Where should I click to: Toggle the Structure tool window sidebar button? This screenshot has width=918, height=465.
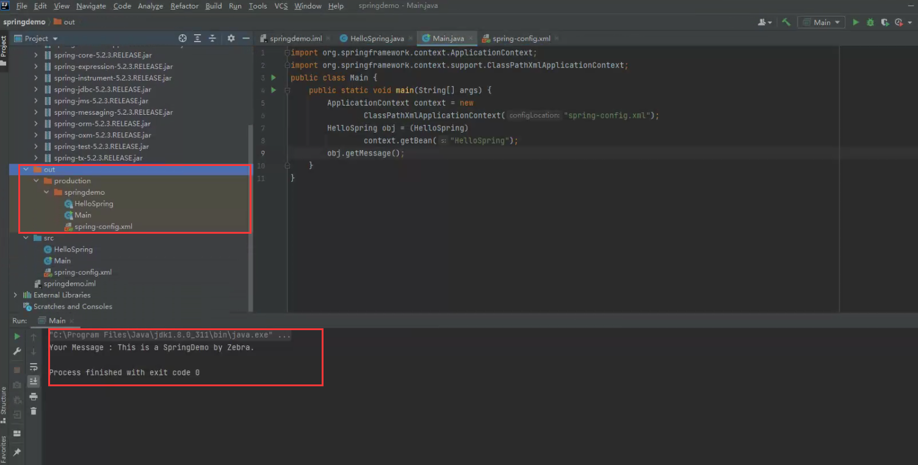click(4, 405)
